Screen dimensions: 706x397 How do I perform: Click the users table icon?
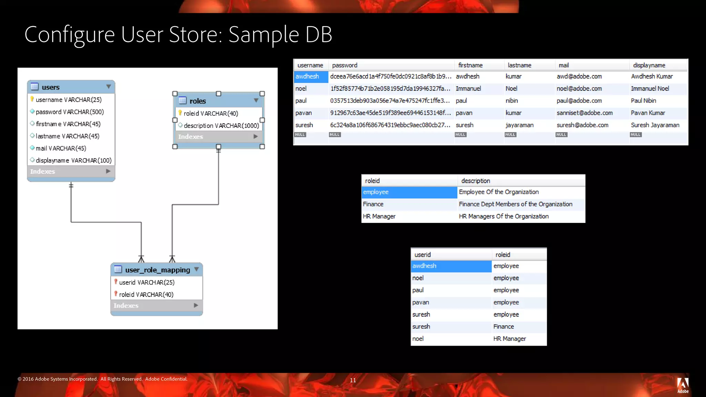coord(34,86)
